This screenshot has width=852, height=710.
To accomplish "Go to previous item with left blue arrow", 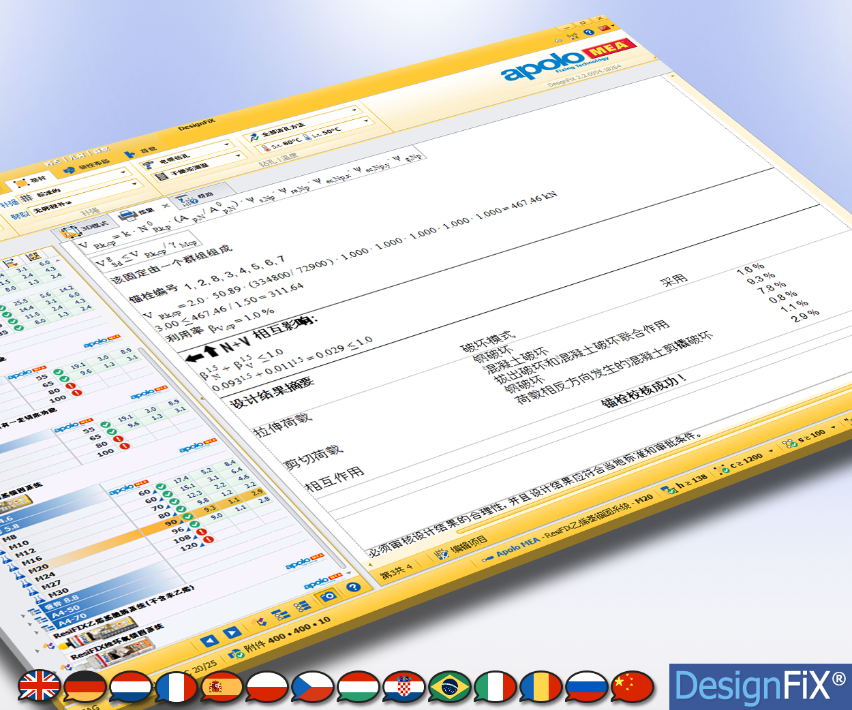I will [210, 641].
